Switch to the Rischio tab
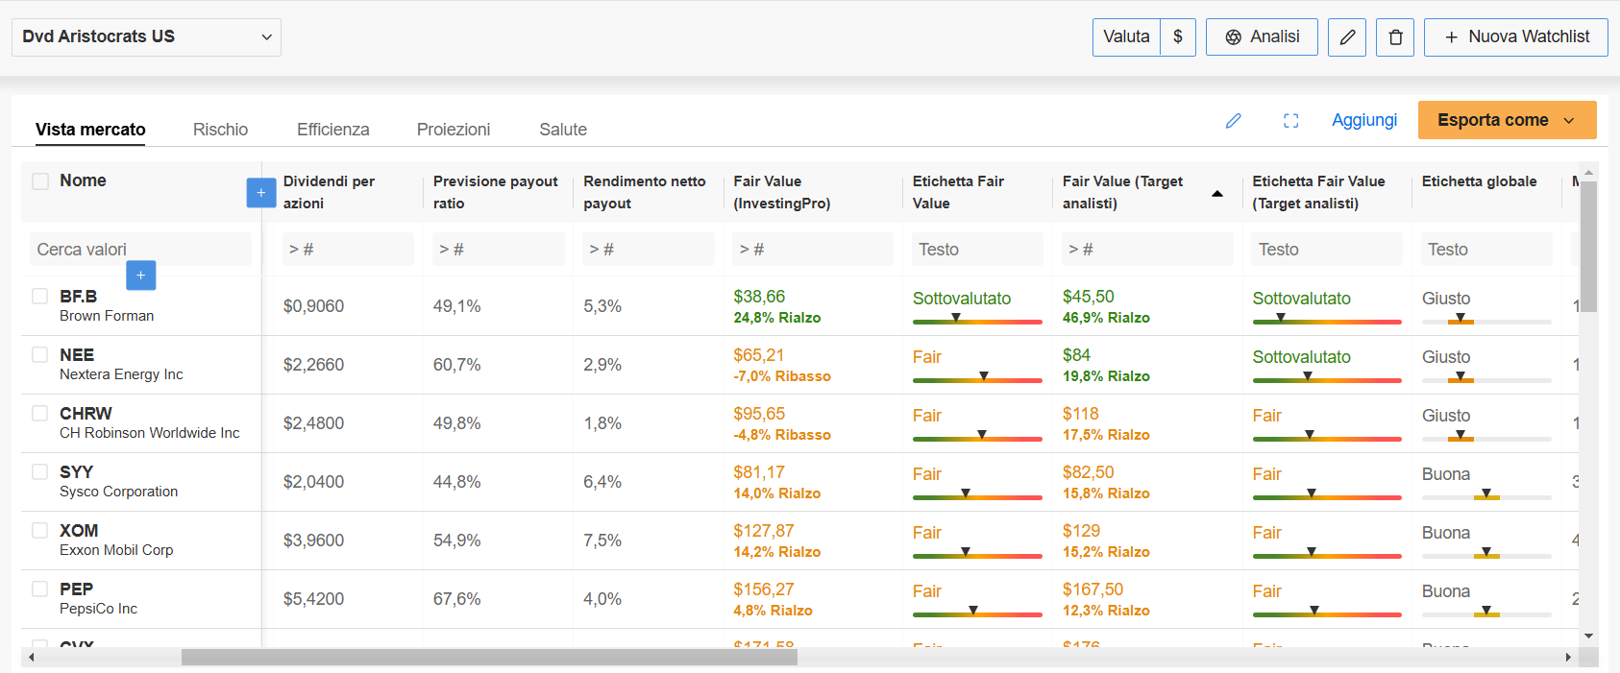Viewport: 1620px width, 673px height. pyautogui.click(x=220, y=130)
